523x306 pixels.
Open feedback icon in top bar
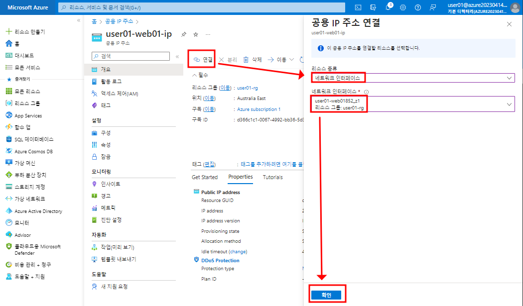point(433,7)
